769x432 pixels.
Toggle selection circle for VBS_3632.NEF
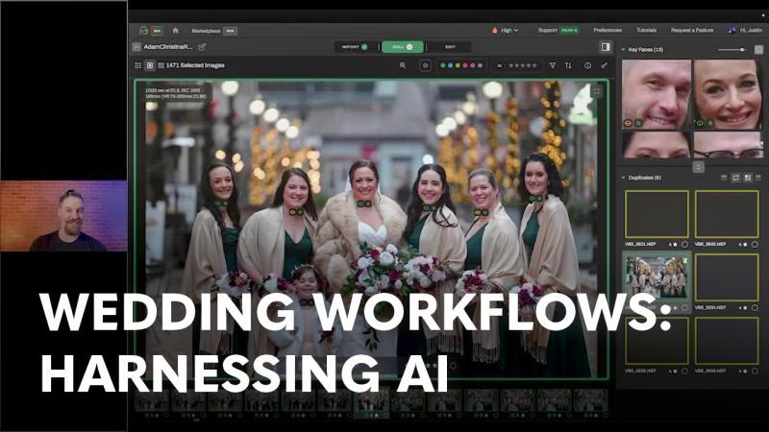point(756,245)
